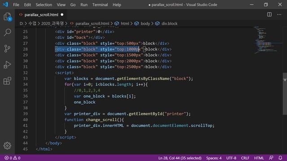This screenshot has width=287, height=161.
Task: Click the closing </body> tag
Action: (x=53, y=143)
